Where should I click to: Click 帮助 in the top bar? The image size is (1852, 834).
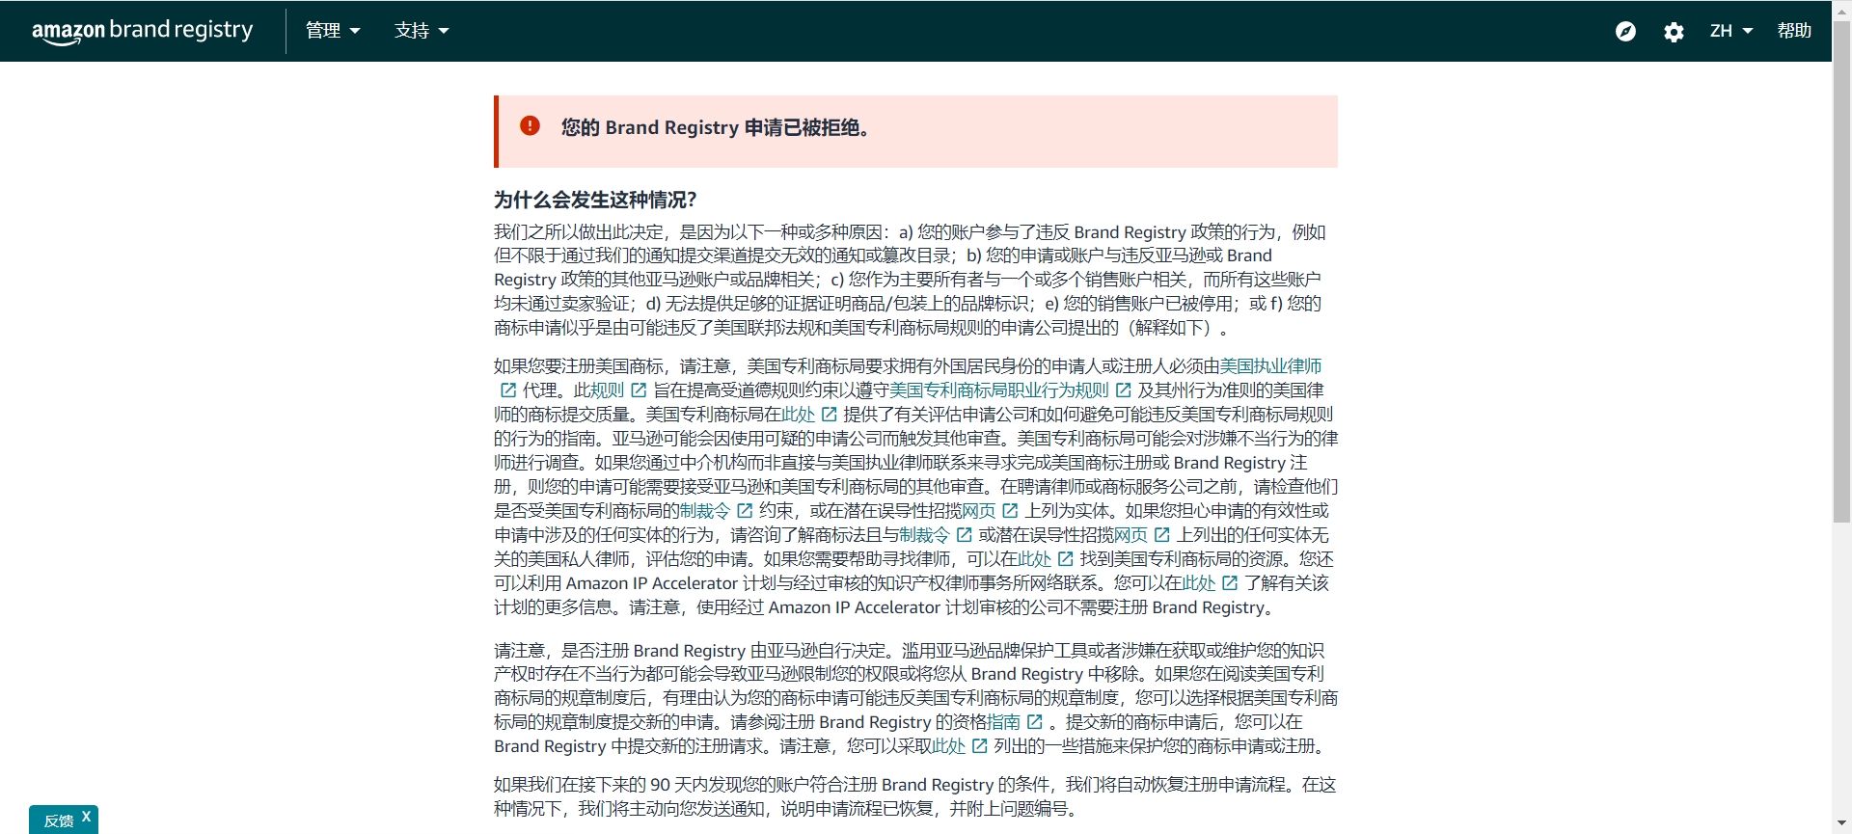(1794, 31)
